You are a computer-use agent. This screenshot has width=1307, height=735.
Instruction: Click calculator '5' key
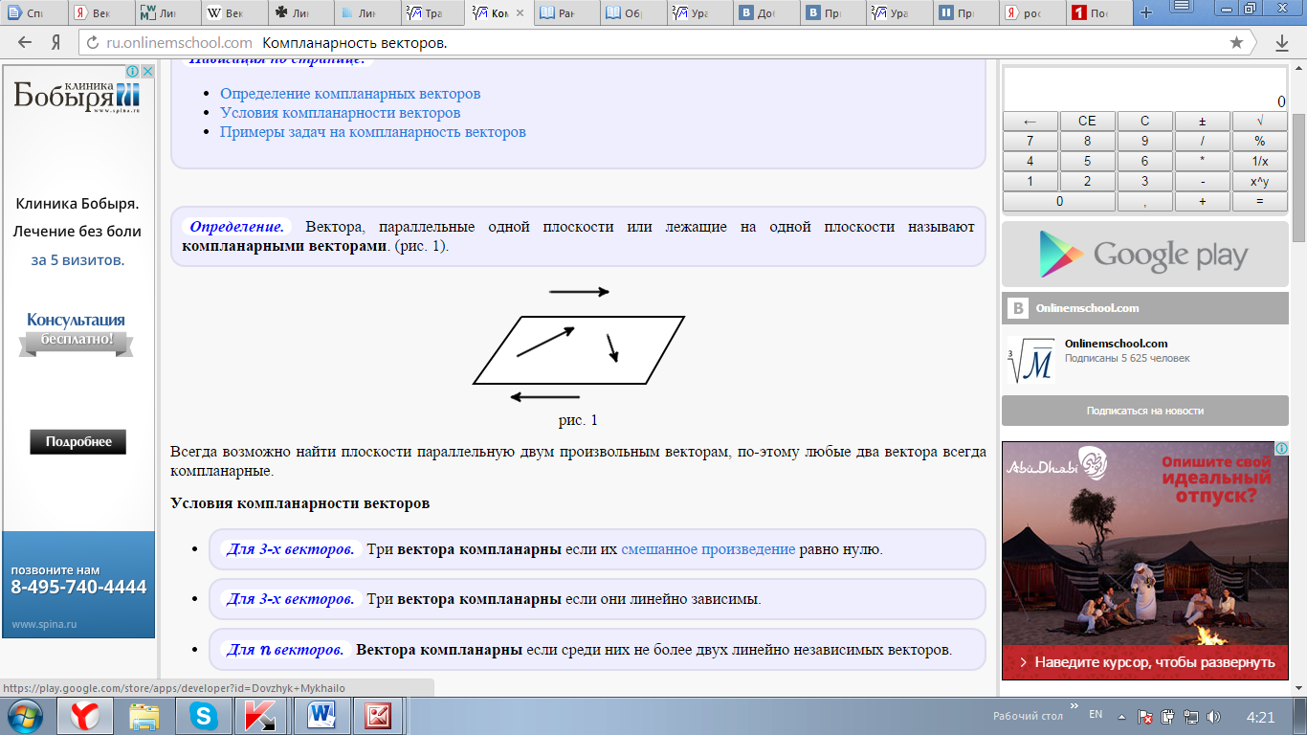coord(1087,162)
